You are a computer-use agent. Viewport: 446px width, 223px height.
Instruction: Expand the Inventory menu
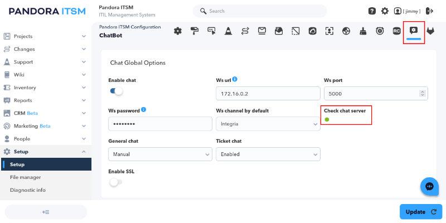coord(46,88)
